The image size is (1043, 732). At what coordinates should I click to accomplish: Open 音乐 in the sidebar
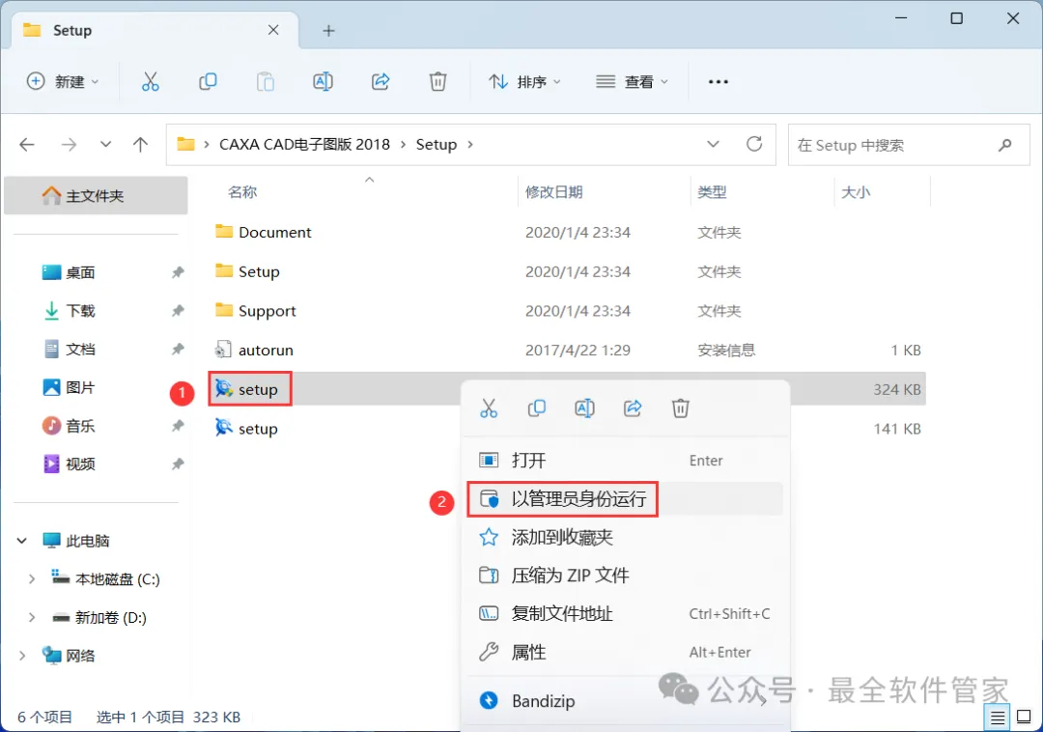coord(80,426)
